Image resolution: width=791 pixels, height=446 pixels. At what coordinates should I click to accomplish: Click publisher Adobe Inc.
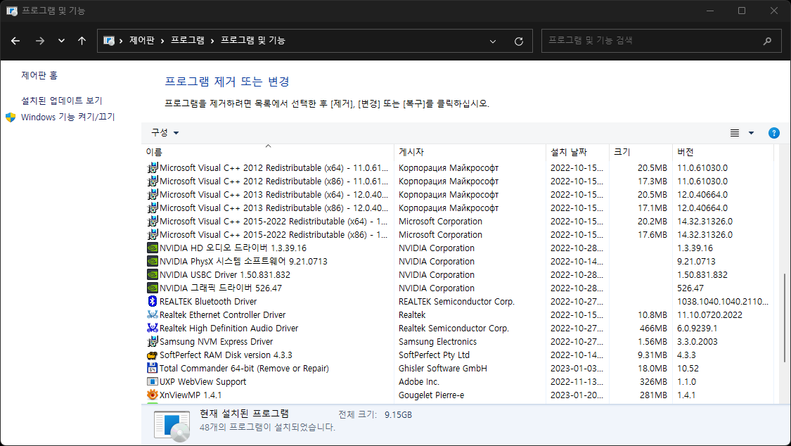point(419,382)
